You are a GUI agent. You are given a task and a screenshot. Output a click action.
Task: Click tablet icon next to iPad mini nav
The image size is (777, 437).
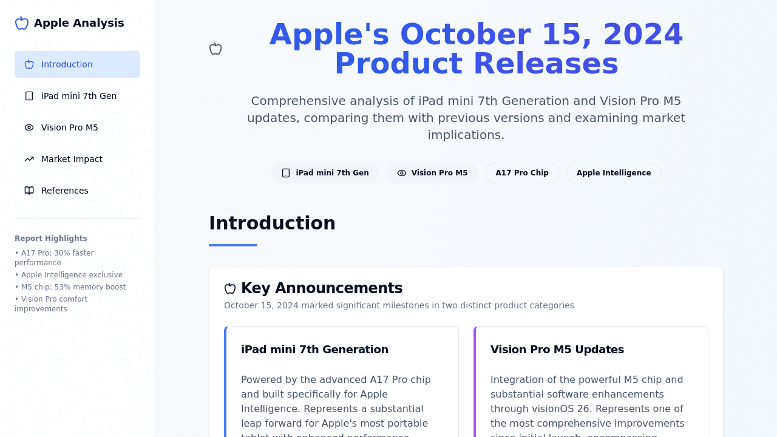(x=29, y=96)
